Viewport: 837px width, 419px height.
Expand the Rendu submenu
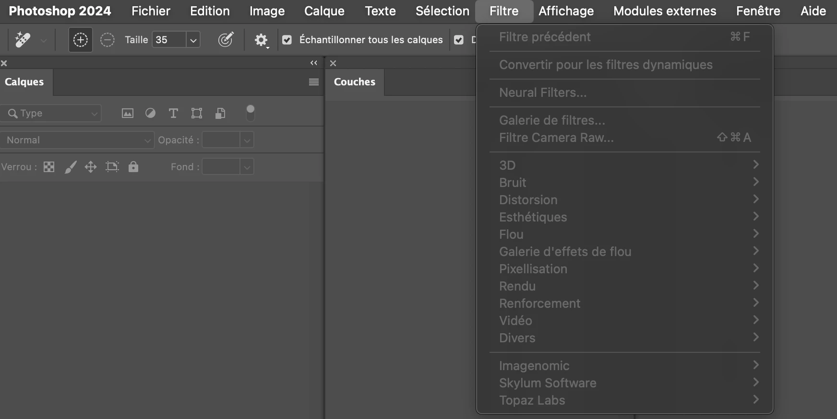[x=624, y=286]
